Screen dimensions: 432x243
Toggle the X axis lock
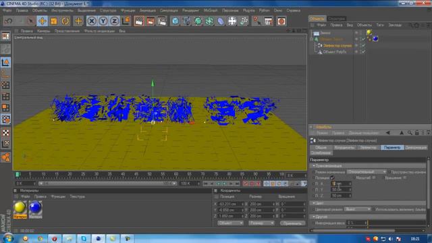92,21
